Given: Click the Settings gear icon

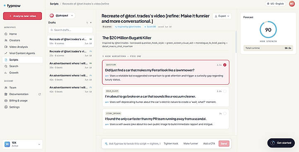Looking at the screenshot, I should point(6,107).
